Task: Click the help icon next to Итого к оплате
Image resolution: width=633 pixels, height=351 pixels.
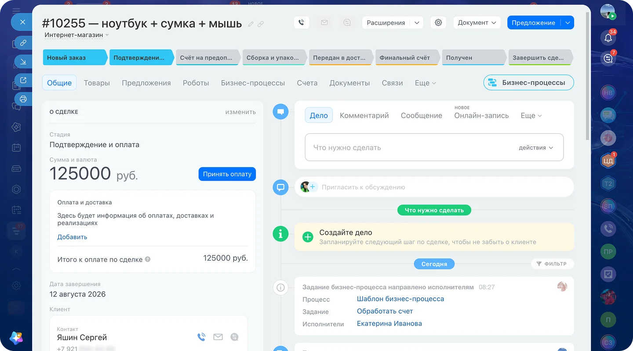Action: pos(148,259)
